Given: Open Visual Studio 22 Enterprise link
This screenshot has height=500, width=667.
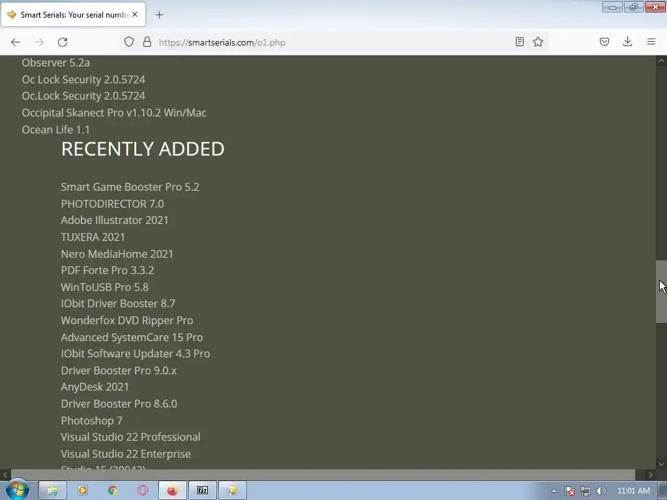Looking at the screenshot, I should tap(126, 454).
